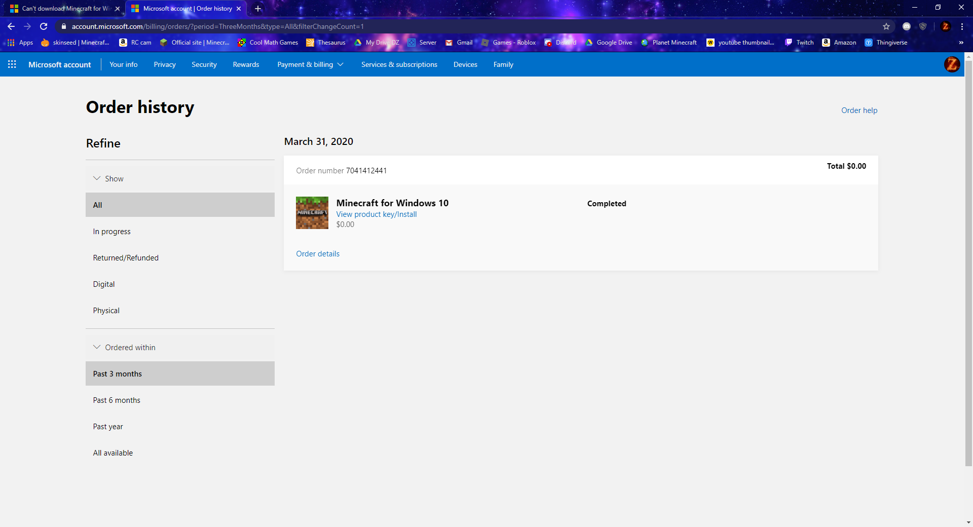Collapse the Show filter section
The image size is (973, 527).
(180, 179)
